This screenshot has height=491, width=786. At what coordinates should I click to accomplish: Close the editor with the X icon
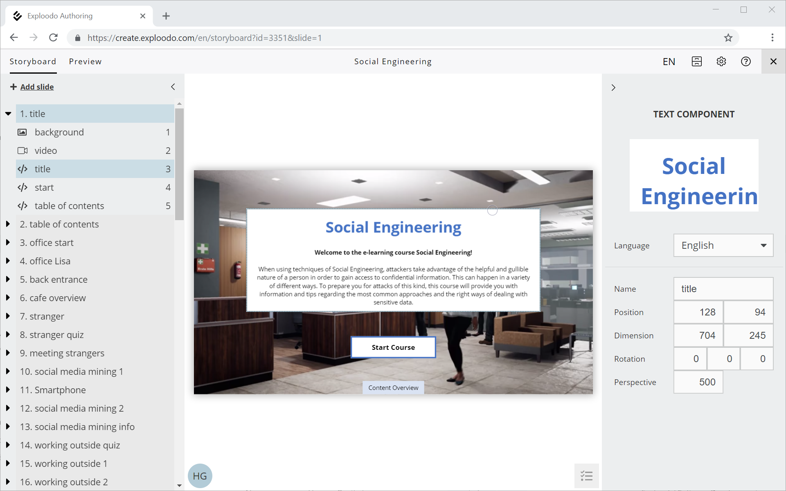point(773,61)
